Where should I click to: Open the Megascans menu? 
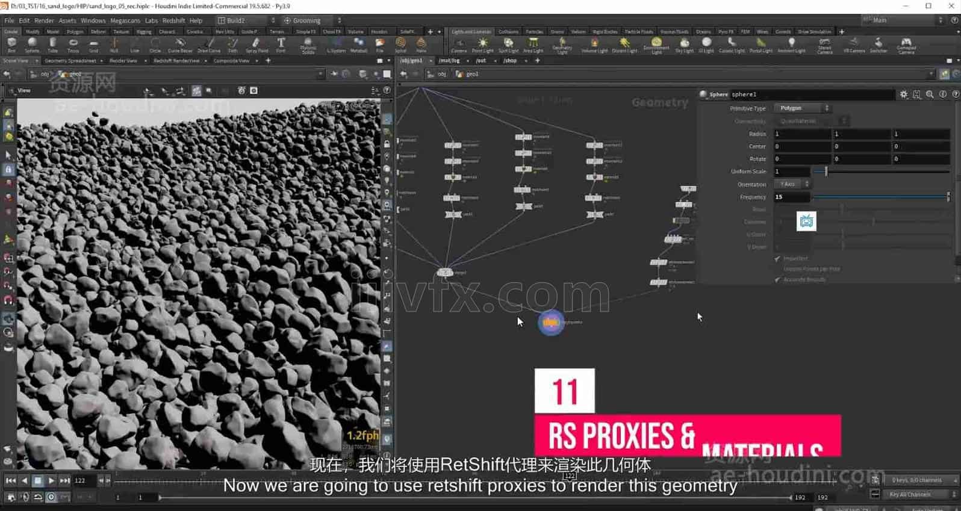(125, 20)
